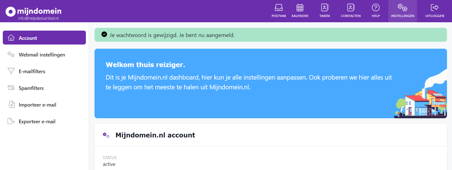Click the Uitloggen logout icon
The width and height of the screenshot is (452, 170).
[x=434, y=8]
